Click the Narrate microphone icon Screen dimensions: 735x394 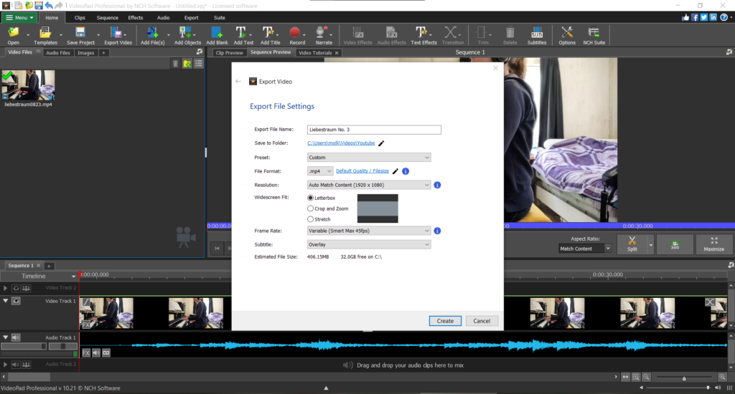coord(324,34)
